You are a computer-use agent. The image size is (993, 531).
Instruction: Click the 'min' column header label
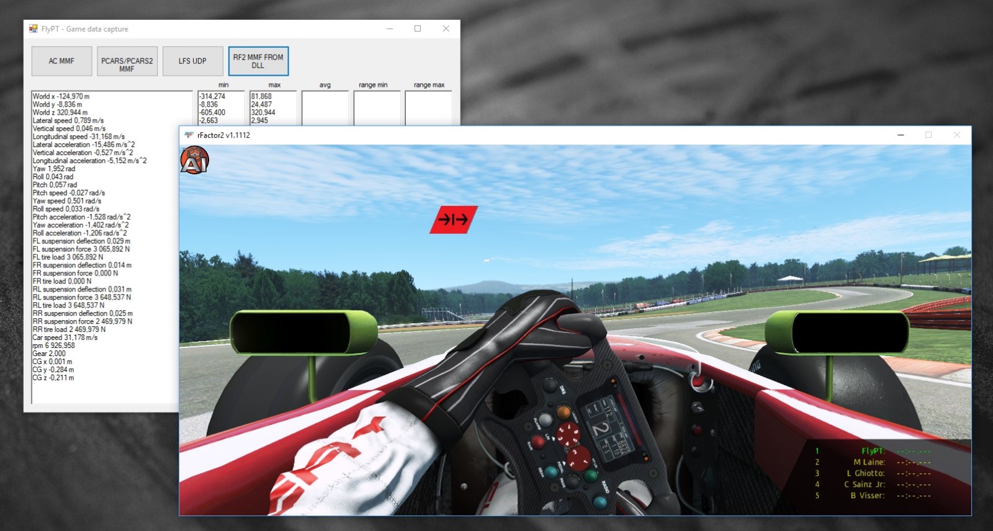(223, 85)
